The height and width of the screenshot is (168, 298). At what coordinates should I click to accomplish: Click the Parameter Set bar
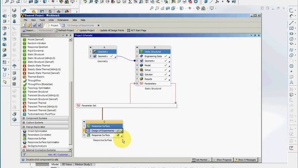[126, 105]
